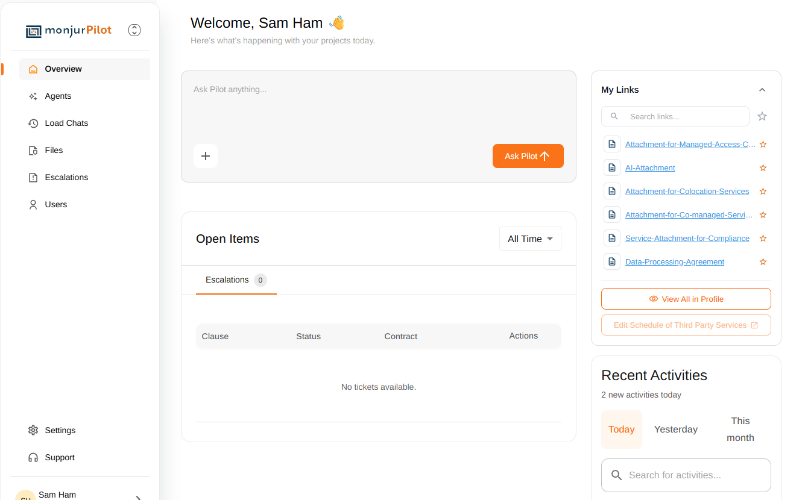
Task: Click the Search links field
Action: [675, 116]
